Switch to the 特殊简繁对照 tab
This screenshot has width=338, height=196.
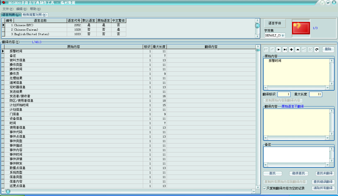35,15
